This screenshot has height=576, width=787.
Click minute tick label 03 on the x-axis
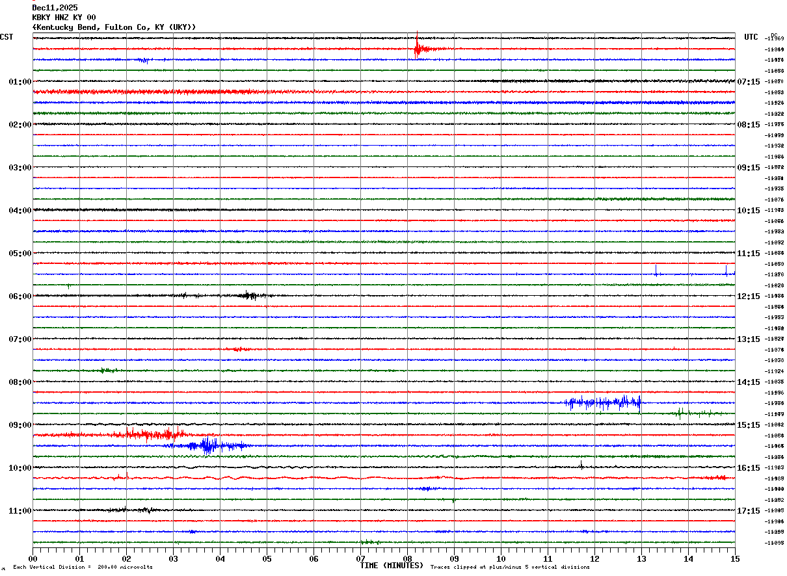click(173, 558)
